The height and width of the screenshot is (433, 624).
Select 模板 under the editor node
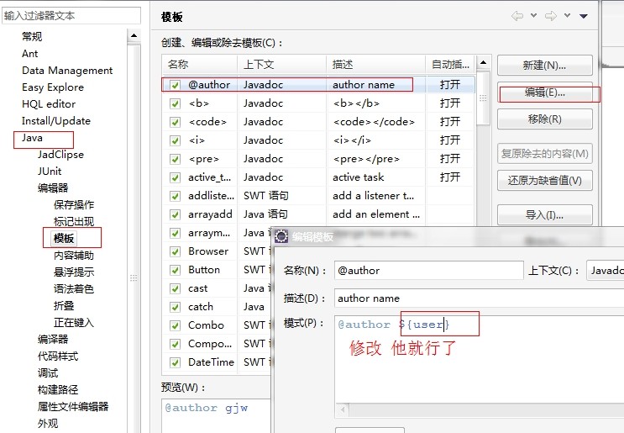[65, 239]
